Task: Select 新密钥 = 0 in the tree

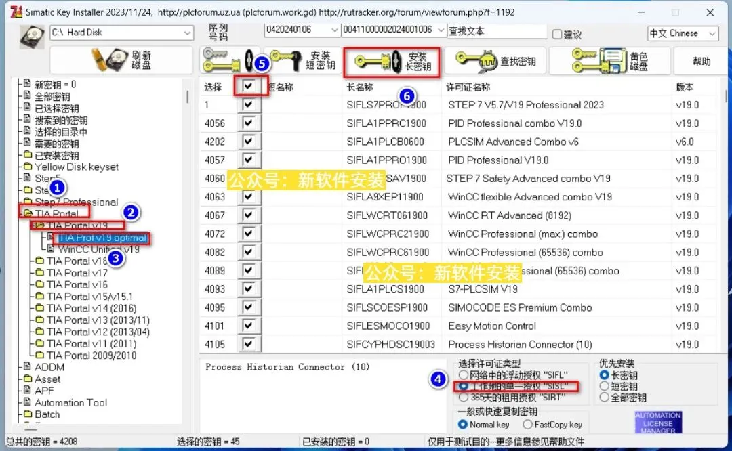Action: 55,85
